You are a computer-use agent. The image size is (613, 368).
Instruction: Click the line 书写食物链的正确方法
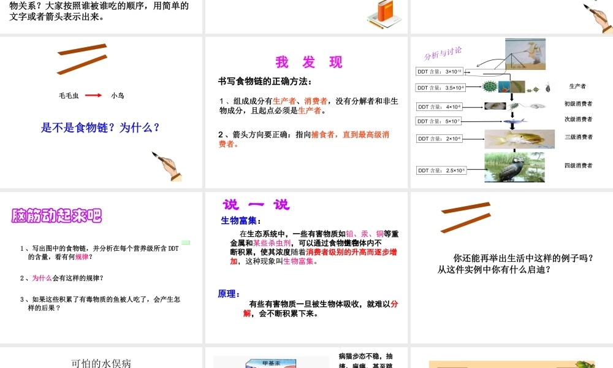(x=265, y=82)
